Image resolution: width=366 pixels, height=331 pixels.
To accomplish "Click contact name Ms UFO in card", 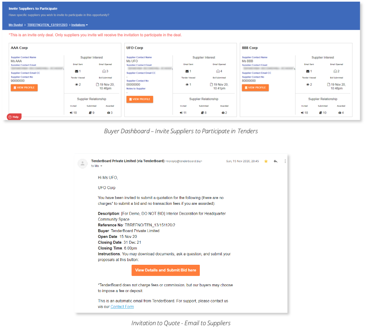I will tap(132, 61).
